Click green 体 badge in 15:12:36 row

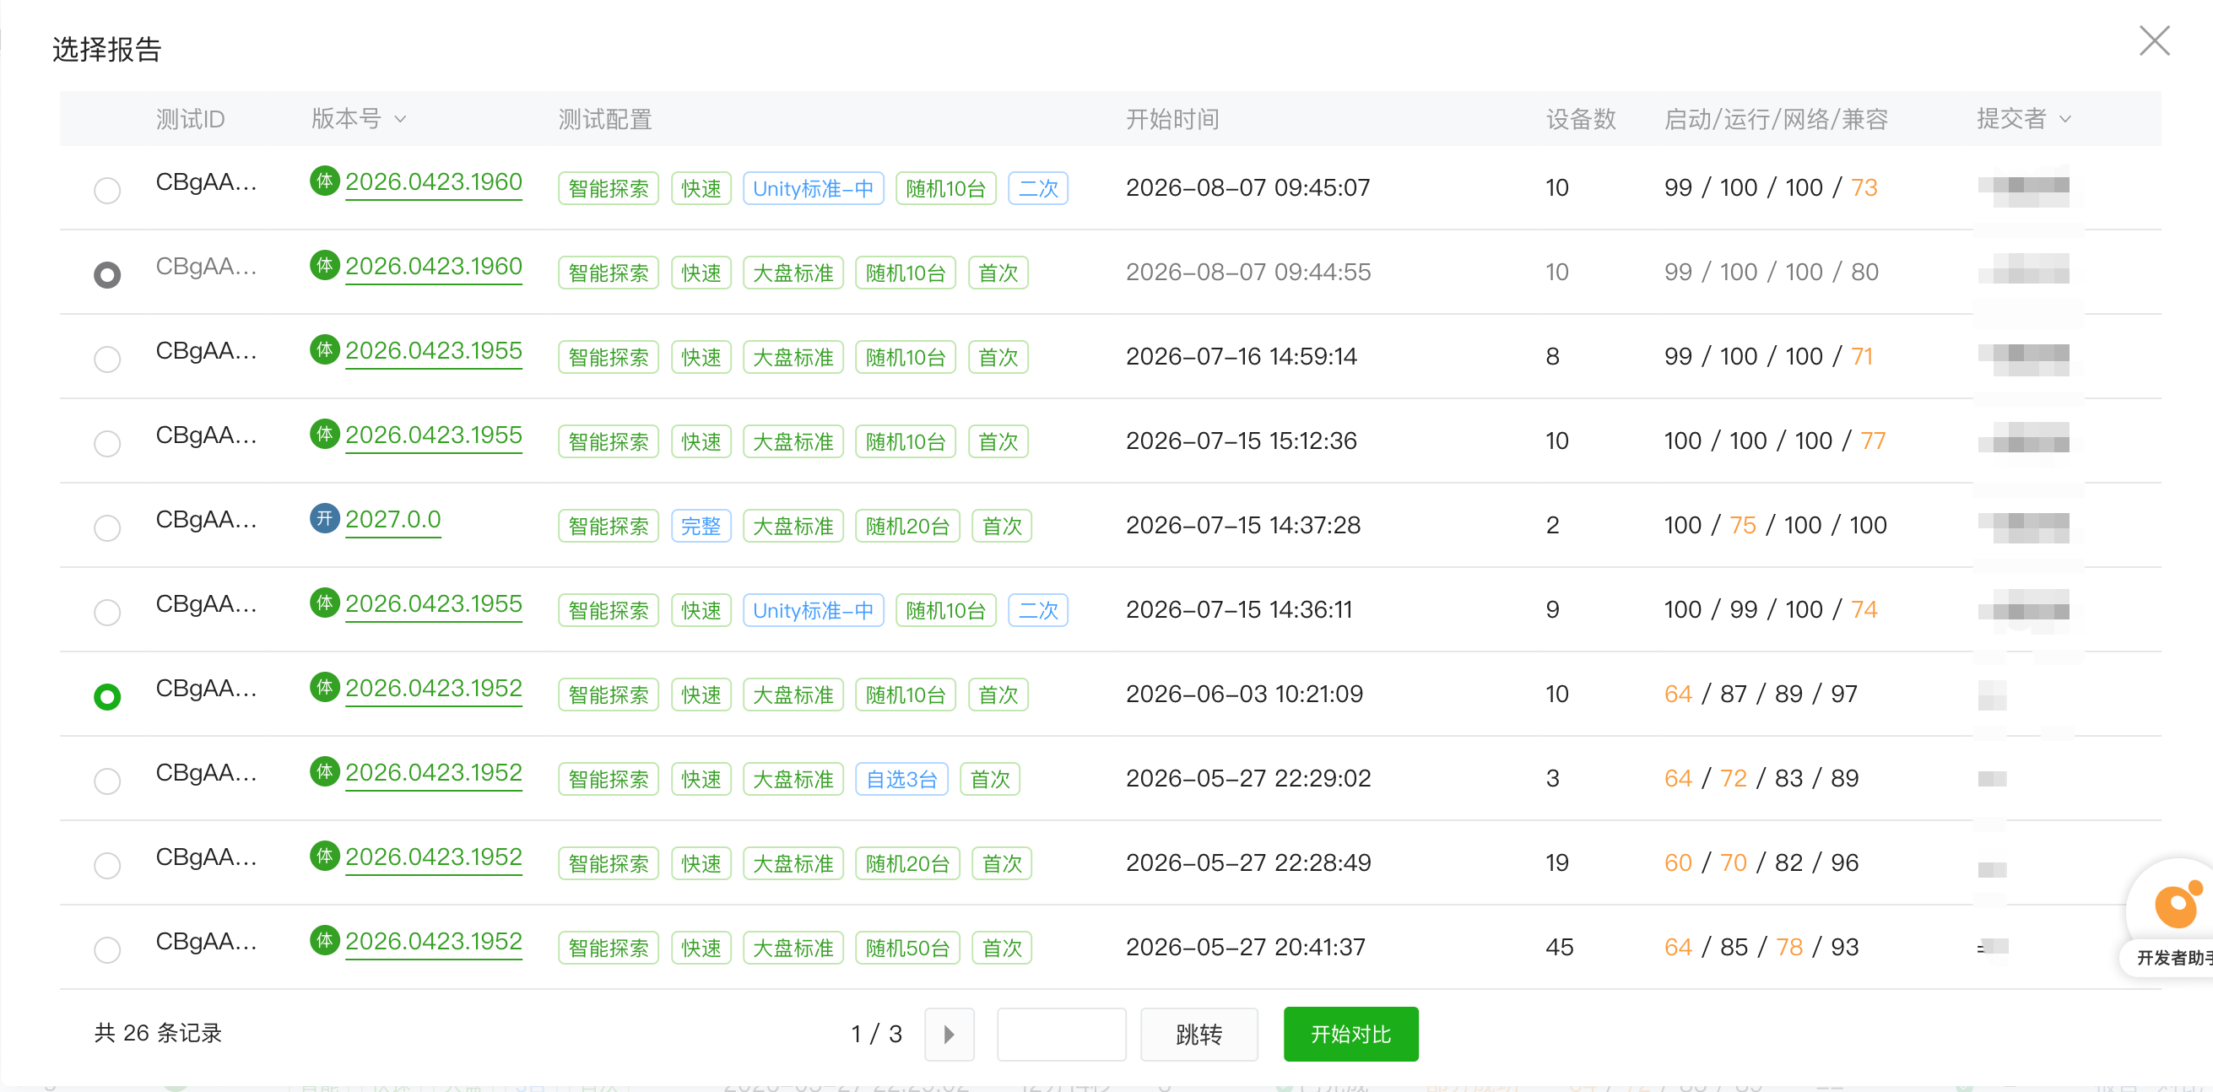tap(325, 433)
